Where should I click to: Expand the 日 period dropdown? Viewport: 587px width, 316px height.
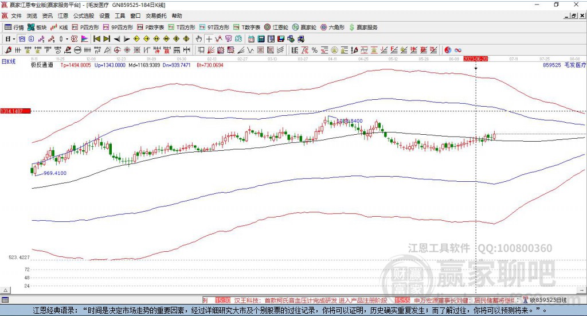click(14, 39)
